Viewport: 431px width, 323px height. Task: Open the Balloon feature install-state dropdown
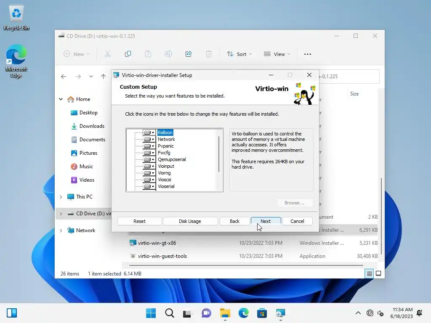[149, 132]
